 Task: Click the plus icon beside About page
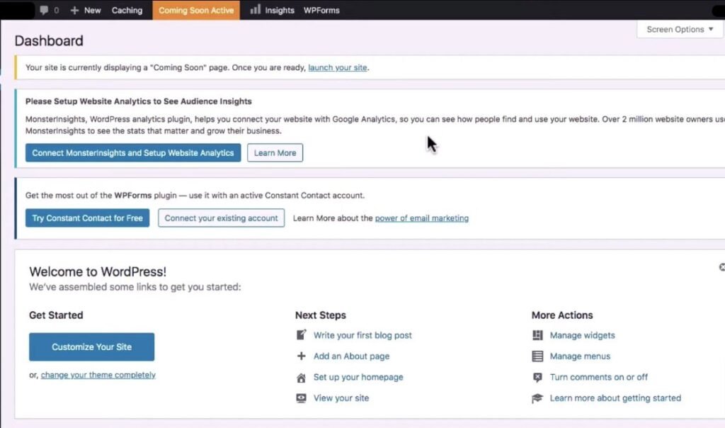point(301,356)
